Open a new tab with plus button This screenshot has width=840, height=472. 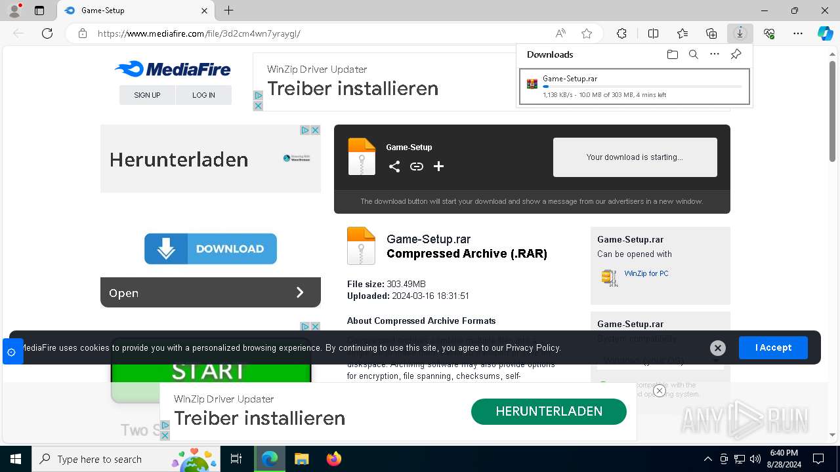pyautogui.click(x=228, y=10)
